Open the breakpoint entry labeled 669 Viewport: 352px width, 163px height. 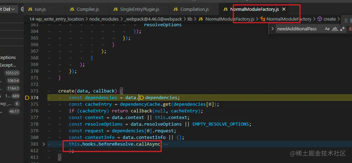pos(15,96)
